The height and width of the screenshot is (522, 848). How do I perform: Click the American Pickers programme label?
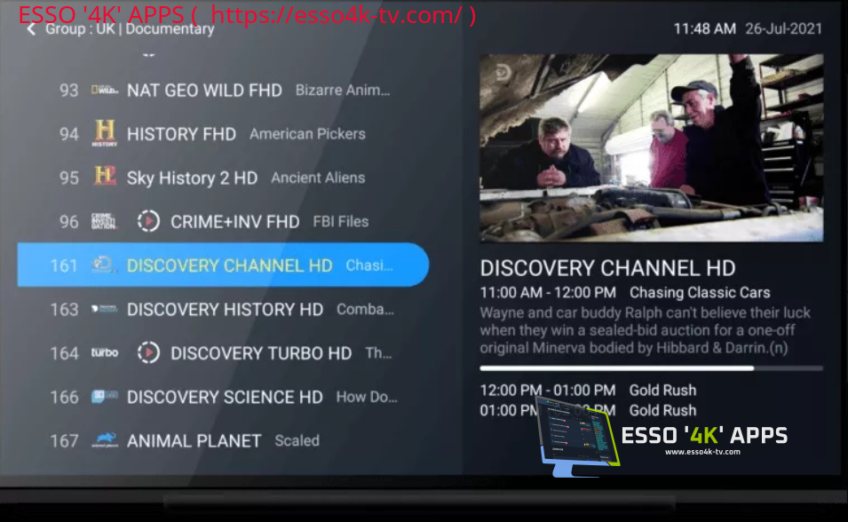point(307,134)
